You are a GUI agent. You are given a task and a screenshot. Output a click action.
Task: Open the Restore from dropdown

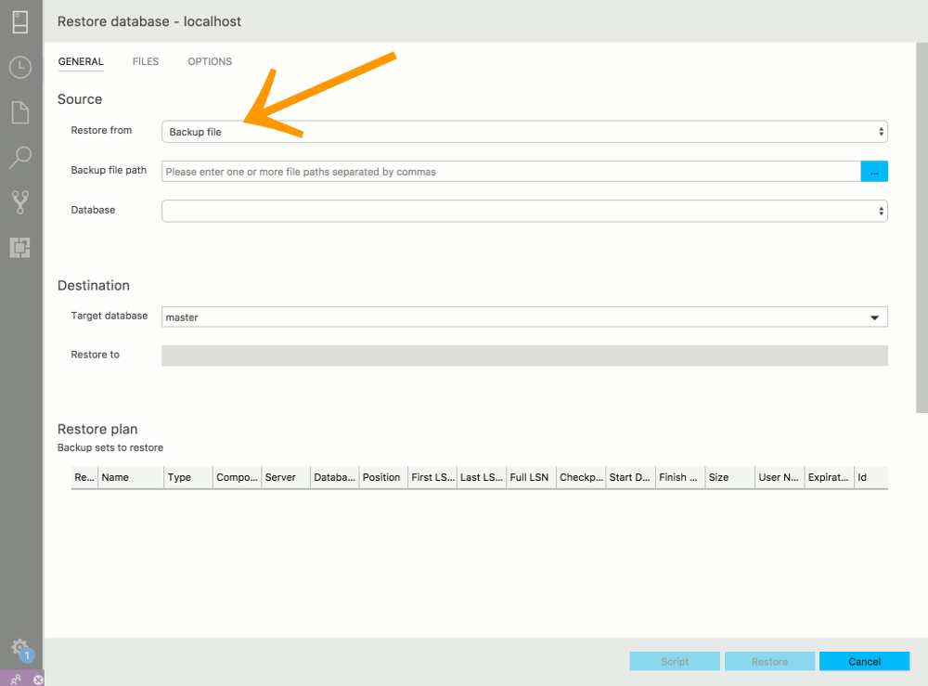click(x=524, y=132)
